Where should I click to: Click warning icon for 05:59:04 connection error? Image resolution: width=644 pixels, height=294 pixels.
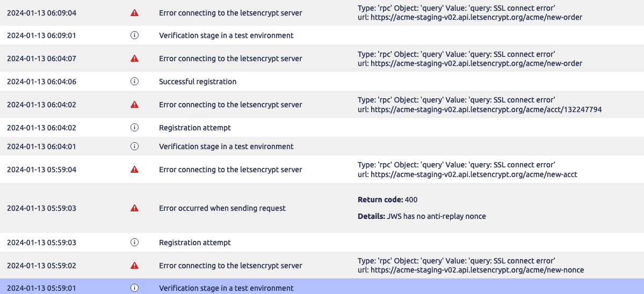click(x=134, y=170)
